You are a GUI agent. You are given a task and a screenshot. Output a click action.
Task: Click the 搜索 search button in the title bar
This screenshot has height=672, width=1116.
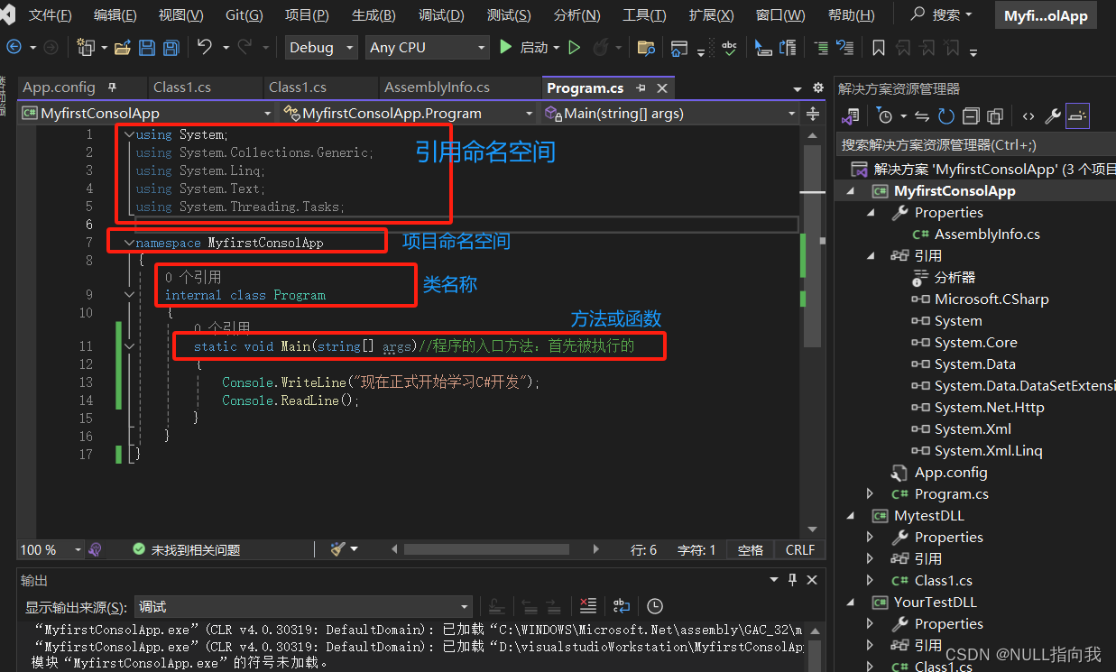coord(941,15)
